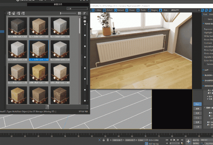Viewport: 213px width, 145px height.
Task: Click the Key Filters button
Action: [x=209, y=143]
